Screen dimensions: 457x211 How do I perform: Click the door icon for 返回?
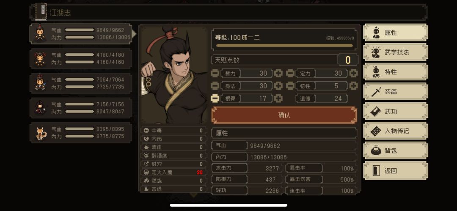click(x=377, y=170)
